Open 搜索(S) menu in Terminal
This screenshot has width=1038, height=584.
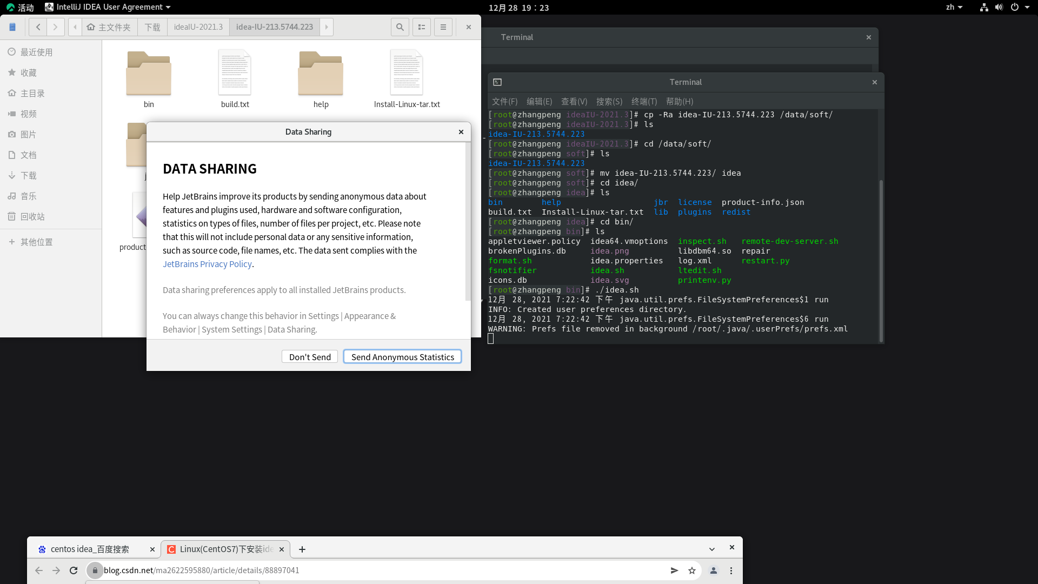pos(609,102)
